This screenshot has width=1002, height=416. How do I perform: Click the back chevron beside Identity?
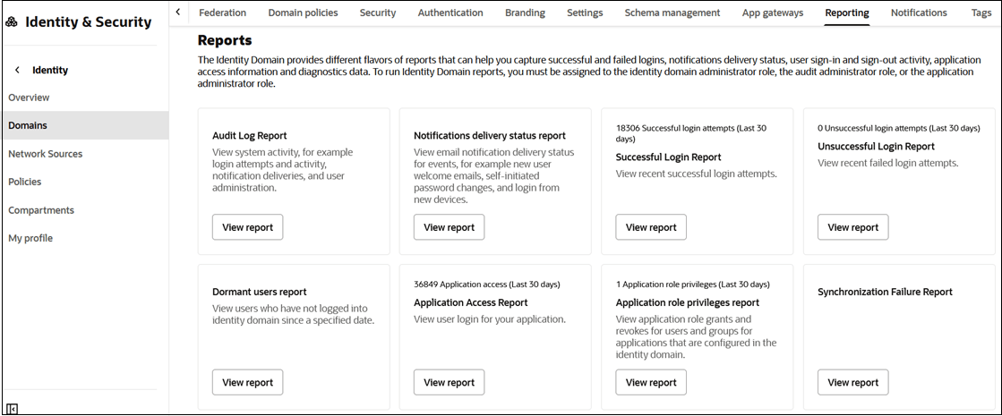pos(17,70)
